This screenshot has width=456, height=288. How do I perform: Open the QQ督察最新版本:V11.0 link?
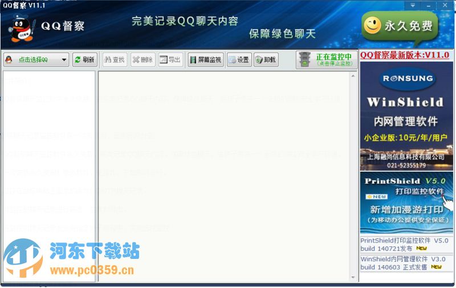[x=405, y=55]
